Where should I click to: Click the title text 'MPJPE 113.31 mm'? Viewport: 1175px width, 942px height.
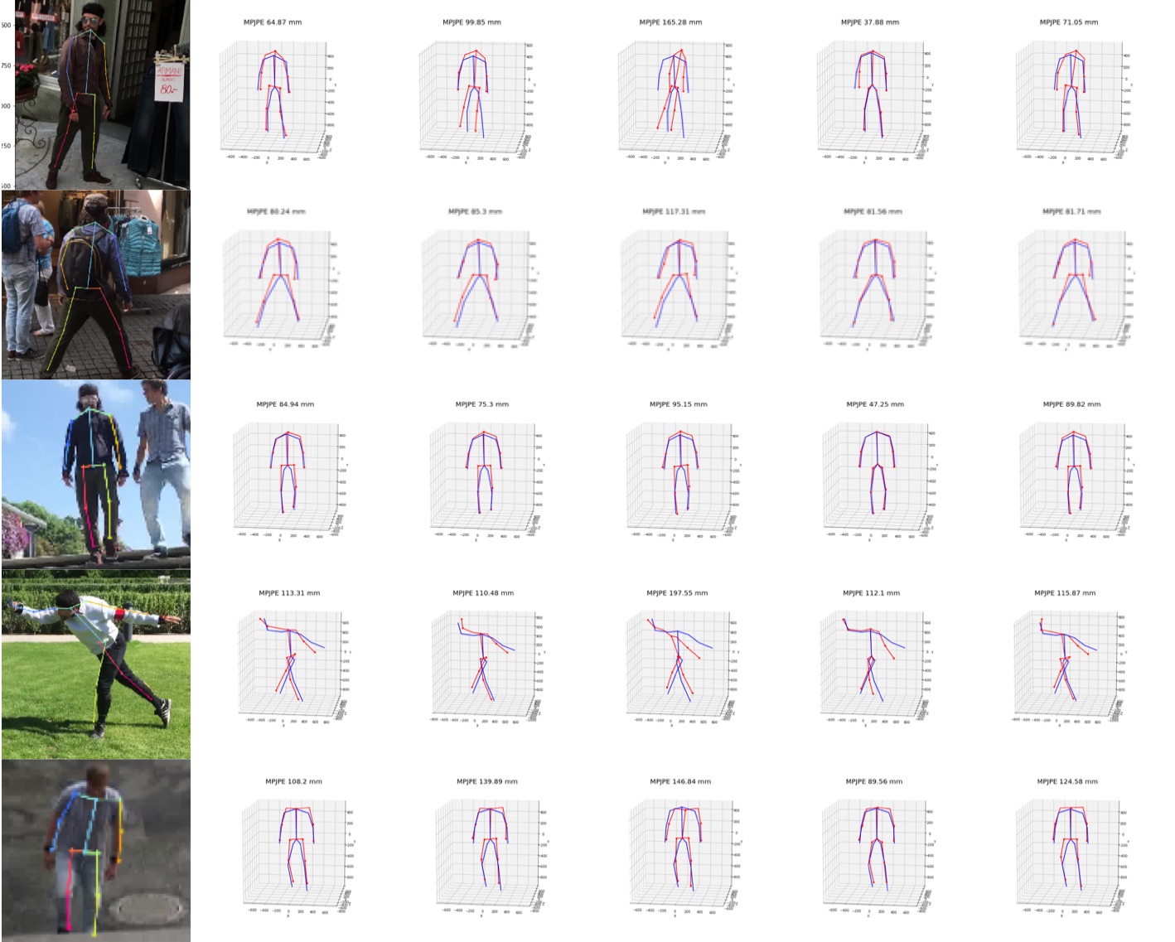[289, 593]
